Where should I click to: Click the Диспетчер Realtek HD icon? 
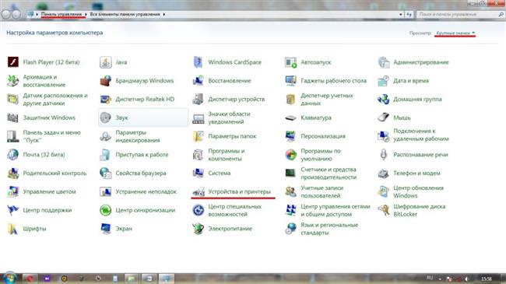click(106, 99)
